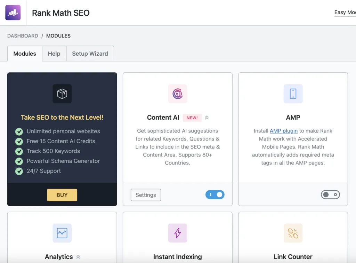The height and width of the screenshot is (263, 356).
Task: Switch to the Setup Wizard tab
Action: point(90,54)
